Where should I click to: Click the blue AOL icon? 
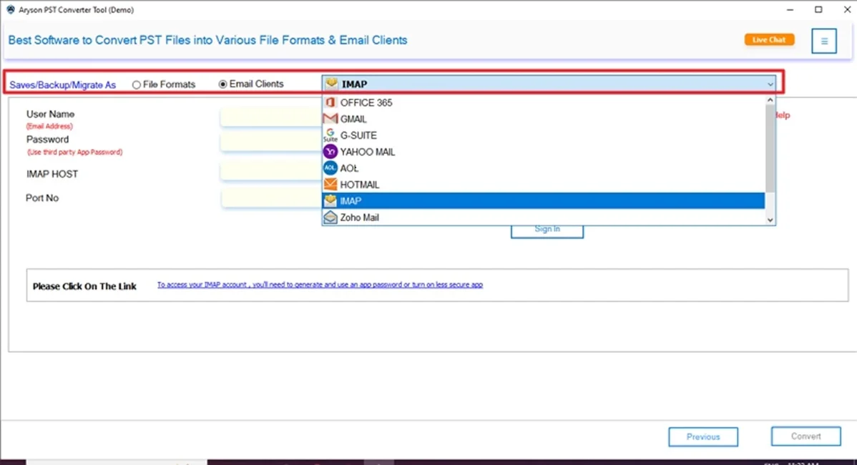(330, 167)
